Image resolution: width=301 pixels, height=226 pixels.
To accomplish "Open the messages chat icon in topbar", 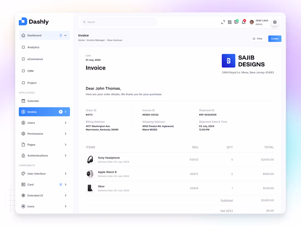I will (236, 22).
